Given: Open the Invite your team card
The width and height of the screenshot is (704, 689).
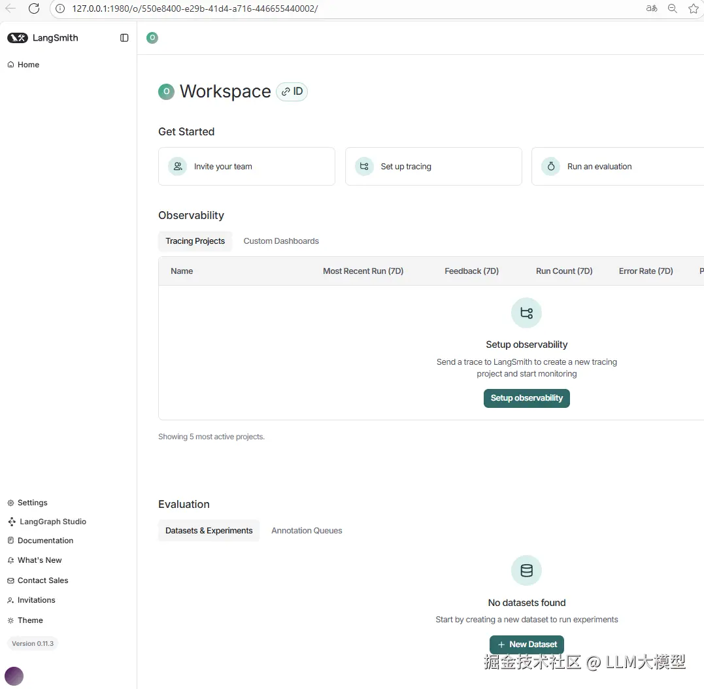Looking at the screenshot, I should click(x=246, y=167).
